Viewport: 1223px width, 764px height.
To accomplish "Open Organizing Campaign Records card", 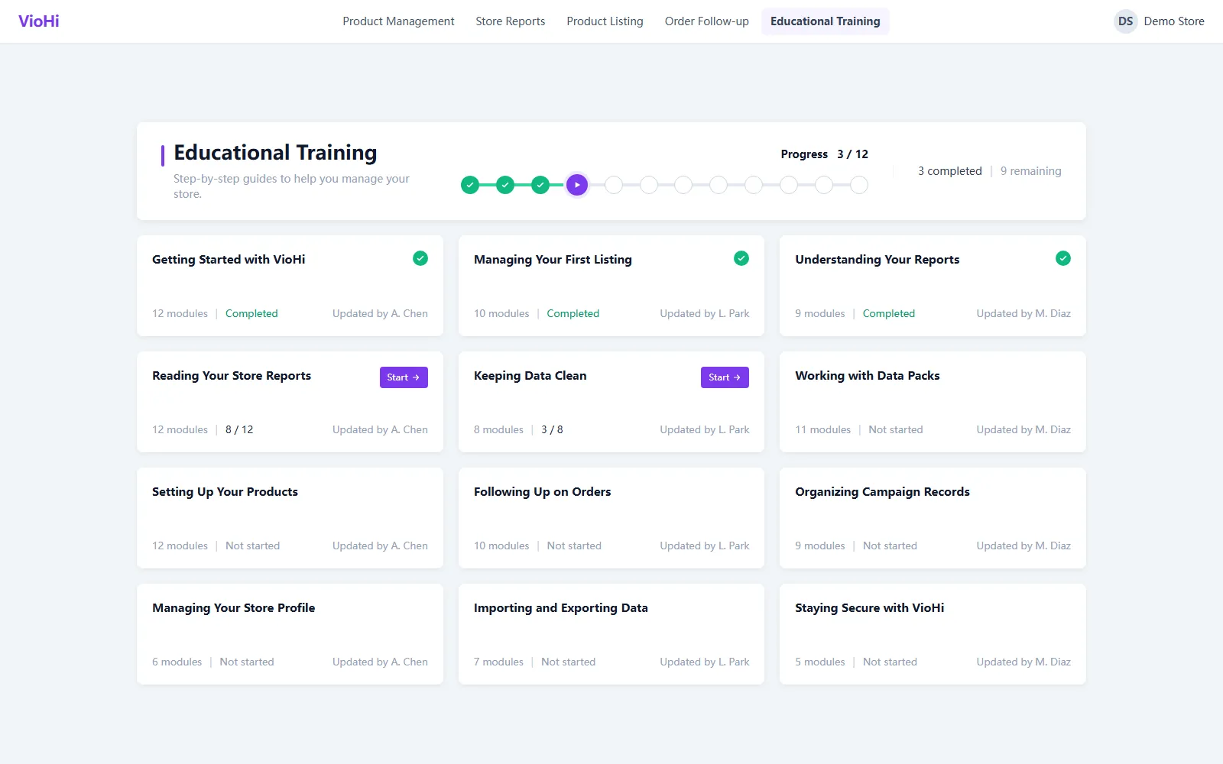I will 933,518.
